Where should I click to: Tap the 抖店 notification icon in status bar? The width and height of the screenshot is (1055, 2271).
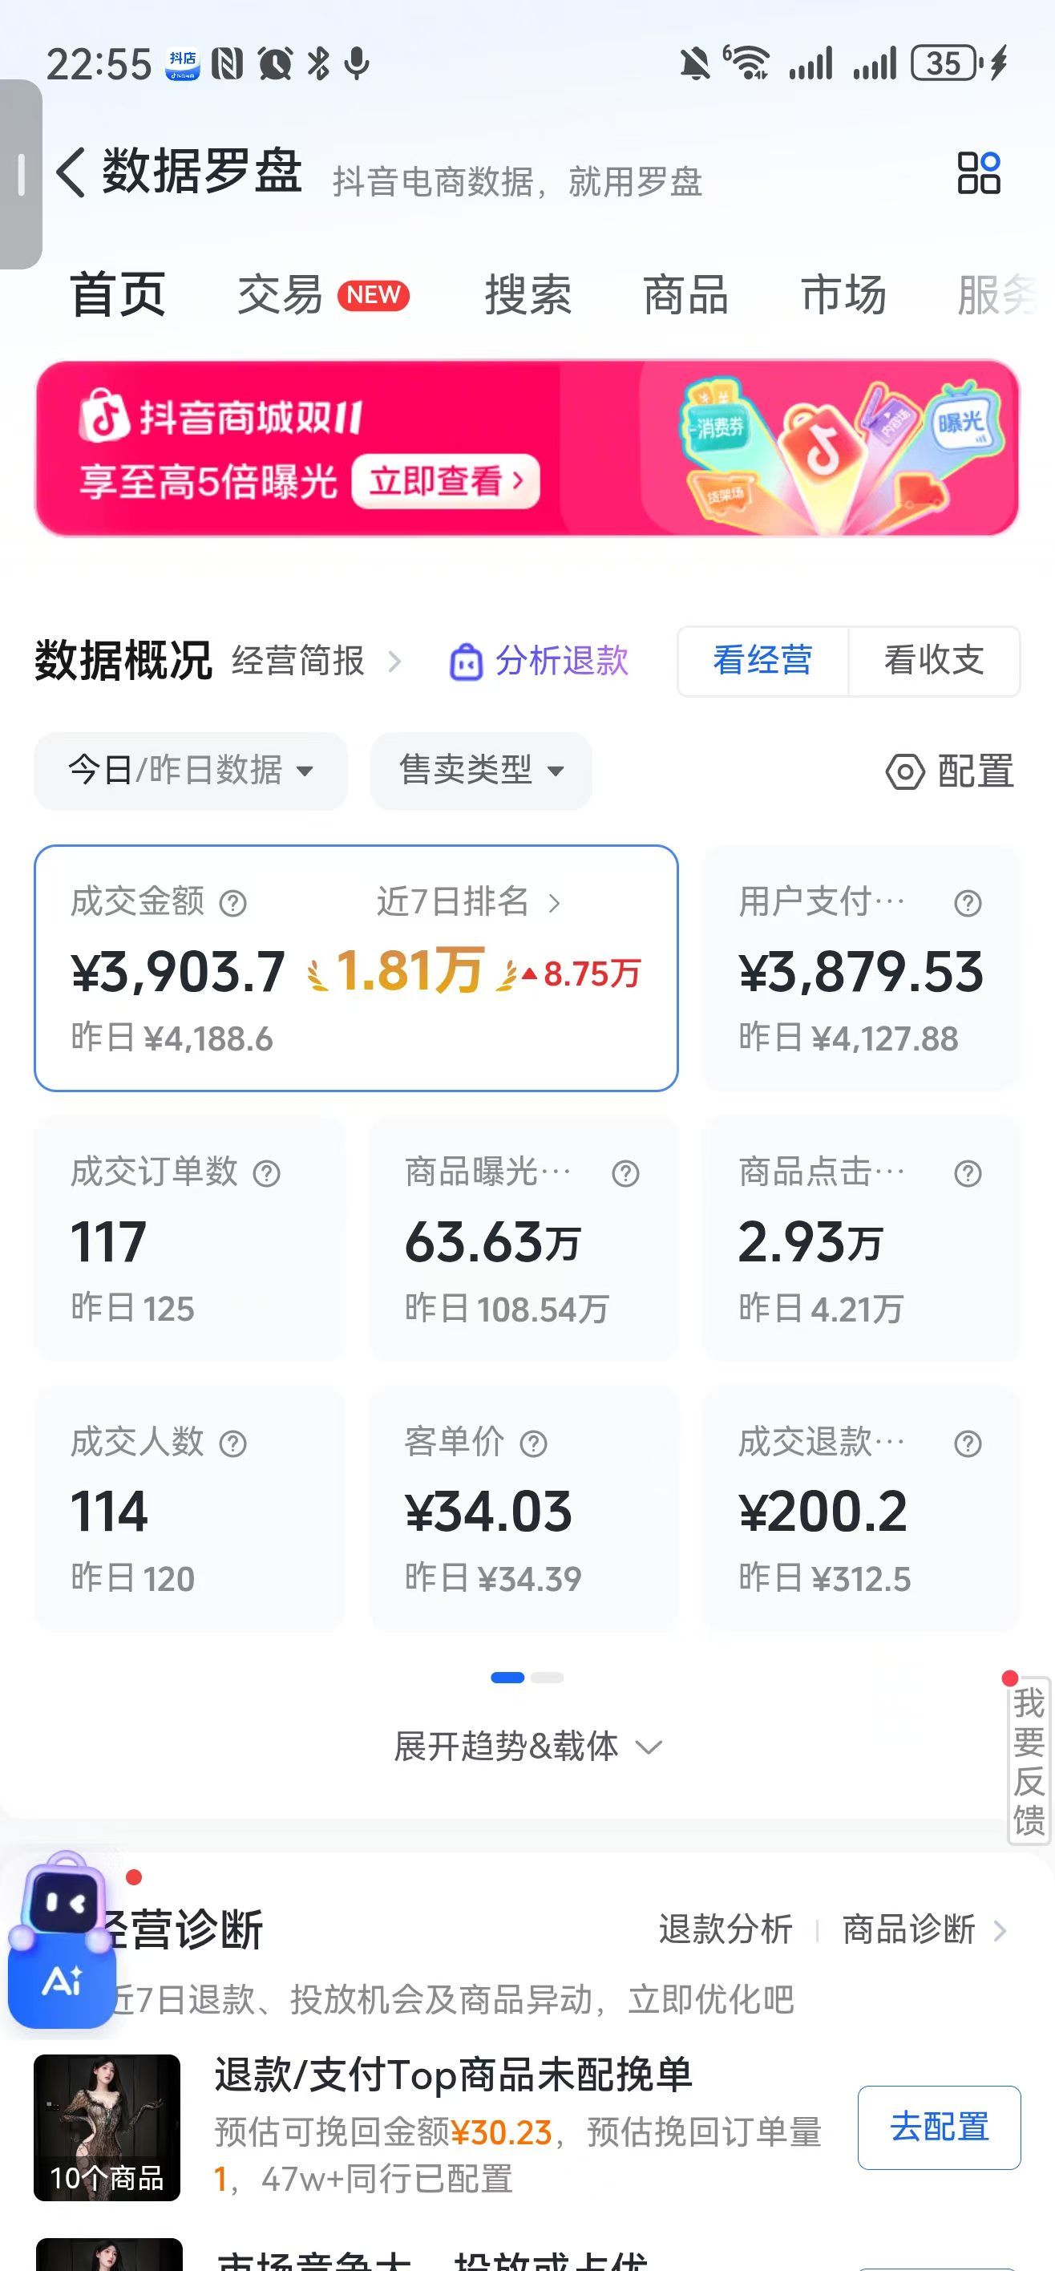point(183,64)
